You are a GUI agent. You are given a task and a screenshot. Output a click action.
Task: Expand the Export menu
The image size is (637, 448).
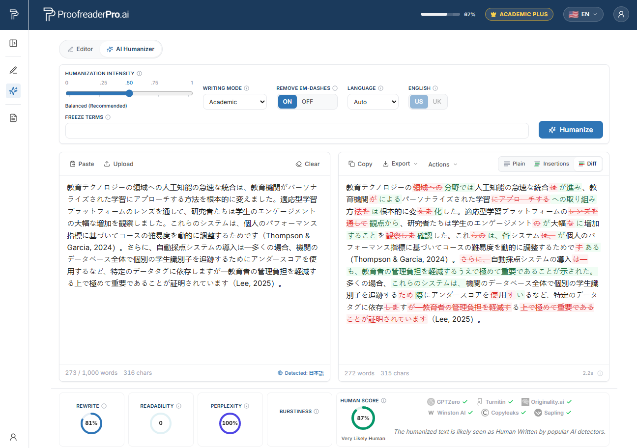click(400, 164)
